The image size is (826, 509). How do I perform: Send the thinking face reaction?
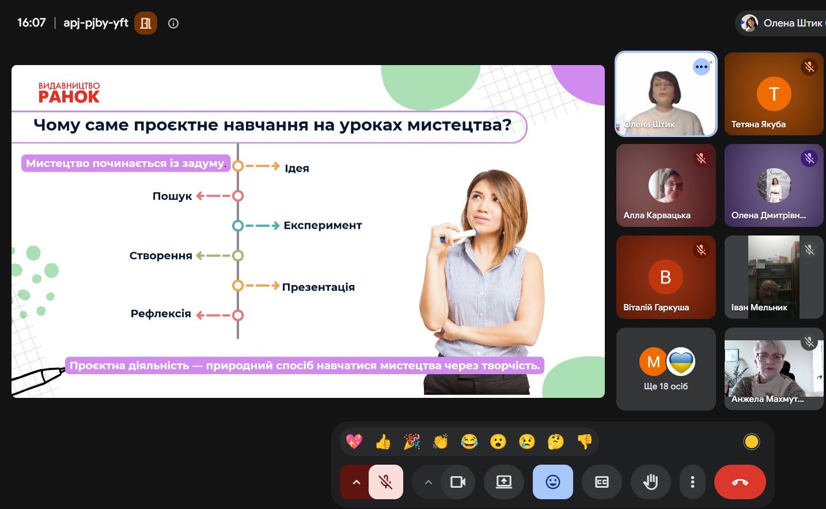(x=555, y=442)
